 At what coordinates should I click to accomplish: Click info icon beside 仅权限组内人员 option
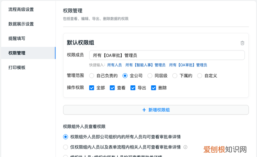pos(186,147)
